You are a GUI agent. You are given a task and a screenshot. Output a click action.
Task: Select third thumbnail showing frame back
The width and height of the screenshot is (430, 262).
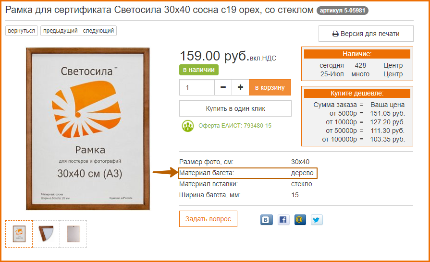[73, 234]
